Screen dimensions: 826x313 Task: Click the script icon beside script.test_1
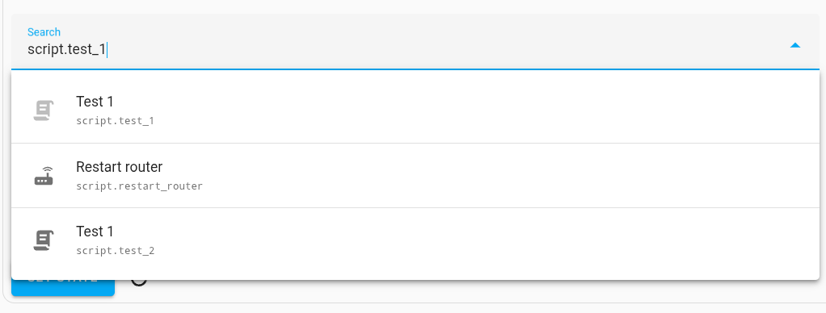click(44, 111)
